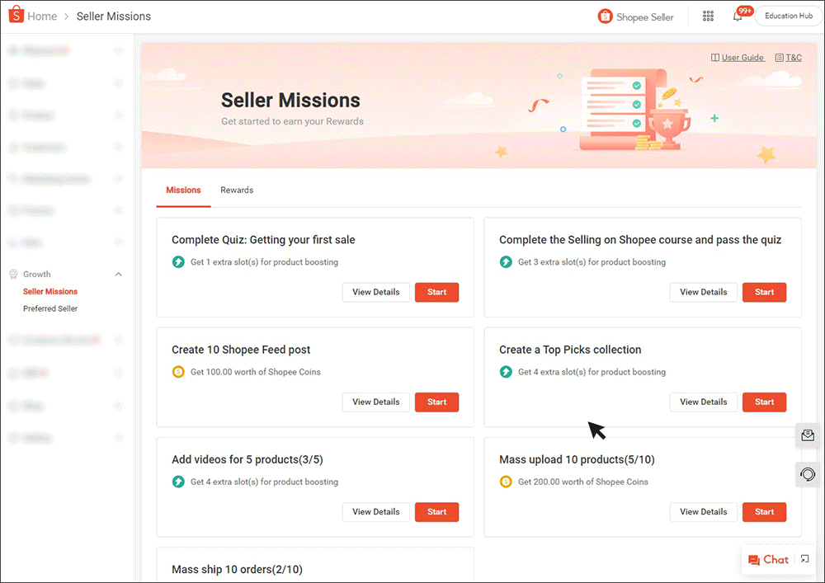Start the Mass upload 10 products mission

pyautogui.click(x=765, y=512)
